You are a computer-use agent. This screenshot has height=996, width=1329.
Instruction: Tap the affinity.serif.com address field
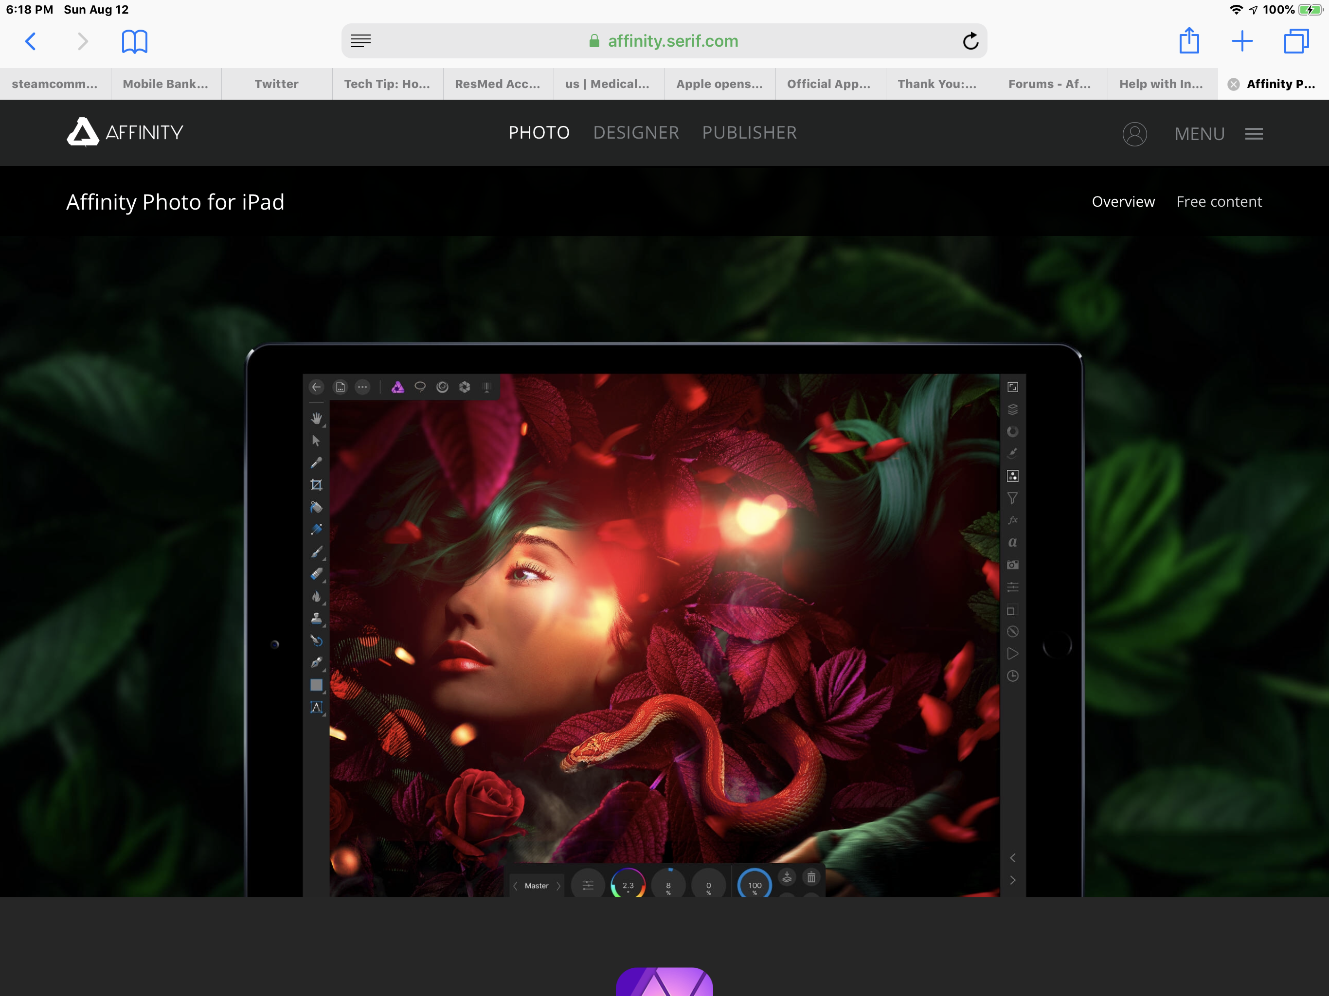tap(664, 41)
